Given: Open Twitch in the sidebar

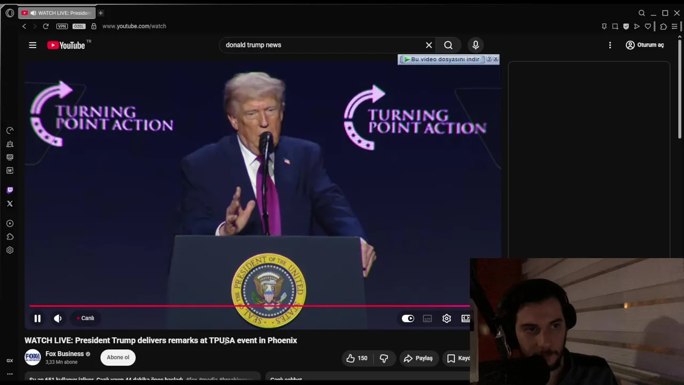Looking at the screenshot, I should pyautogui.click(x=10, y=190).
